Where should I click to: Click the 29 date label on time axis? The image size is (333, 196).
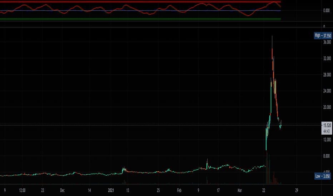[297, 190]
